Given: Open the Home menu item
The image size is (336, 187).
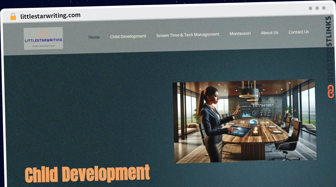Looking at the screenshot, I should point(94,37).
